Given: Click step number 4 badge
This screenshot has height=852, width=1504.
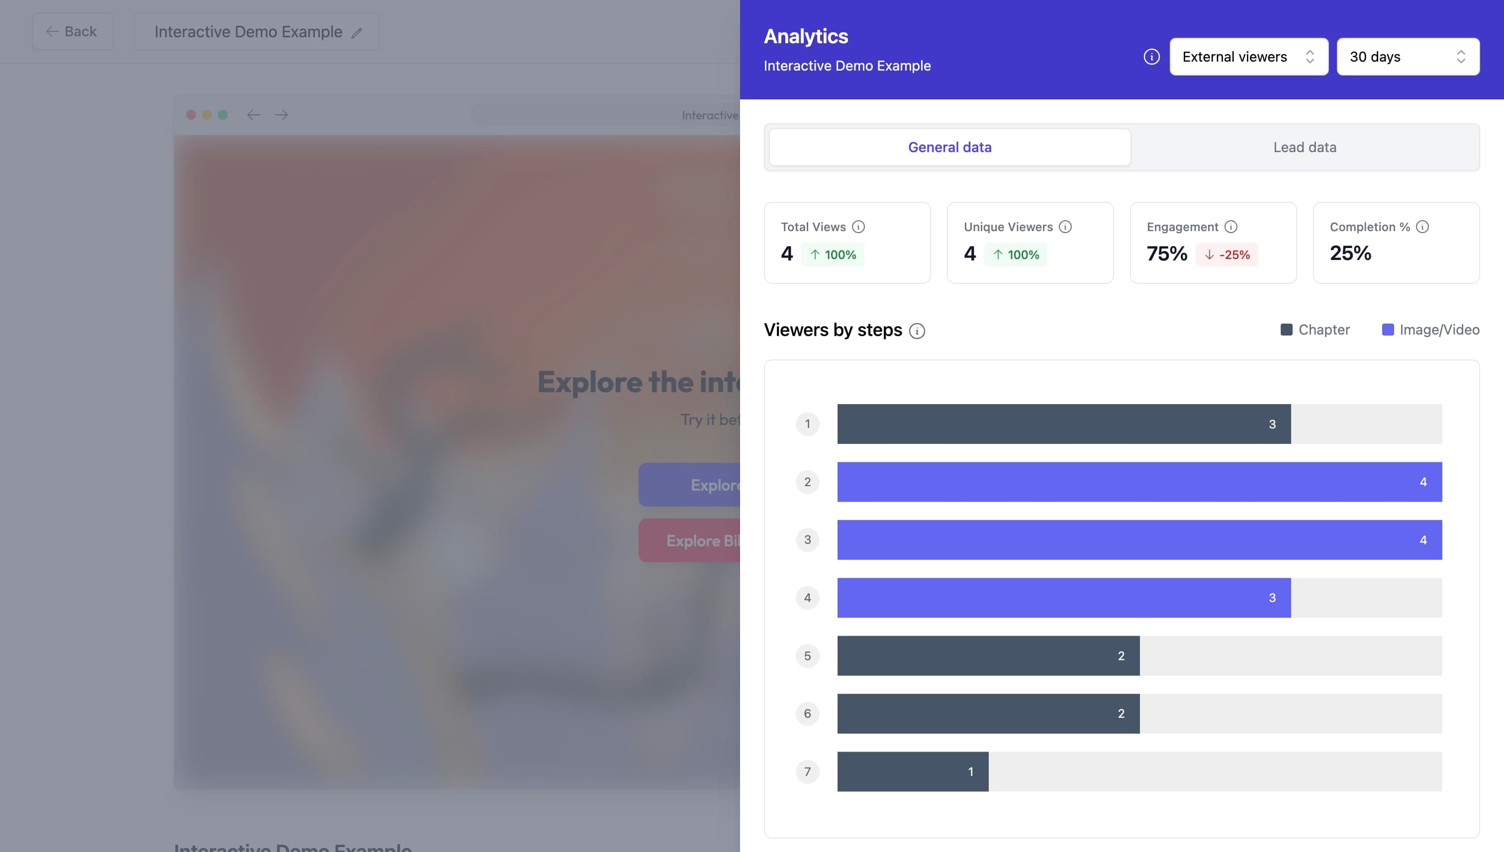Looking at the screenshot, I should point(807,597).
